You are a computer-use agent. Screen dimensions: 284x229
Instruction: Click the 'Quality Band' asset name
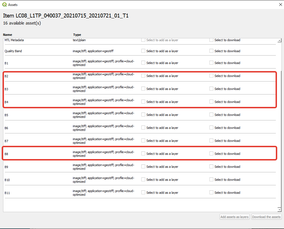13,51
